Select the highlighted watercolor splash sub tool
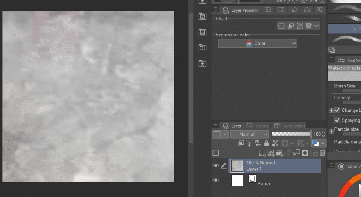This screenshot has width=361, height=197. 344,29
